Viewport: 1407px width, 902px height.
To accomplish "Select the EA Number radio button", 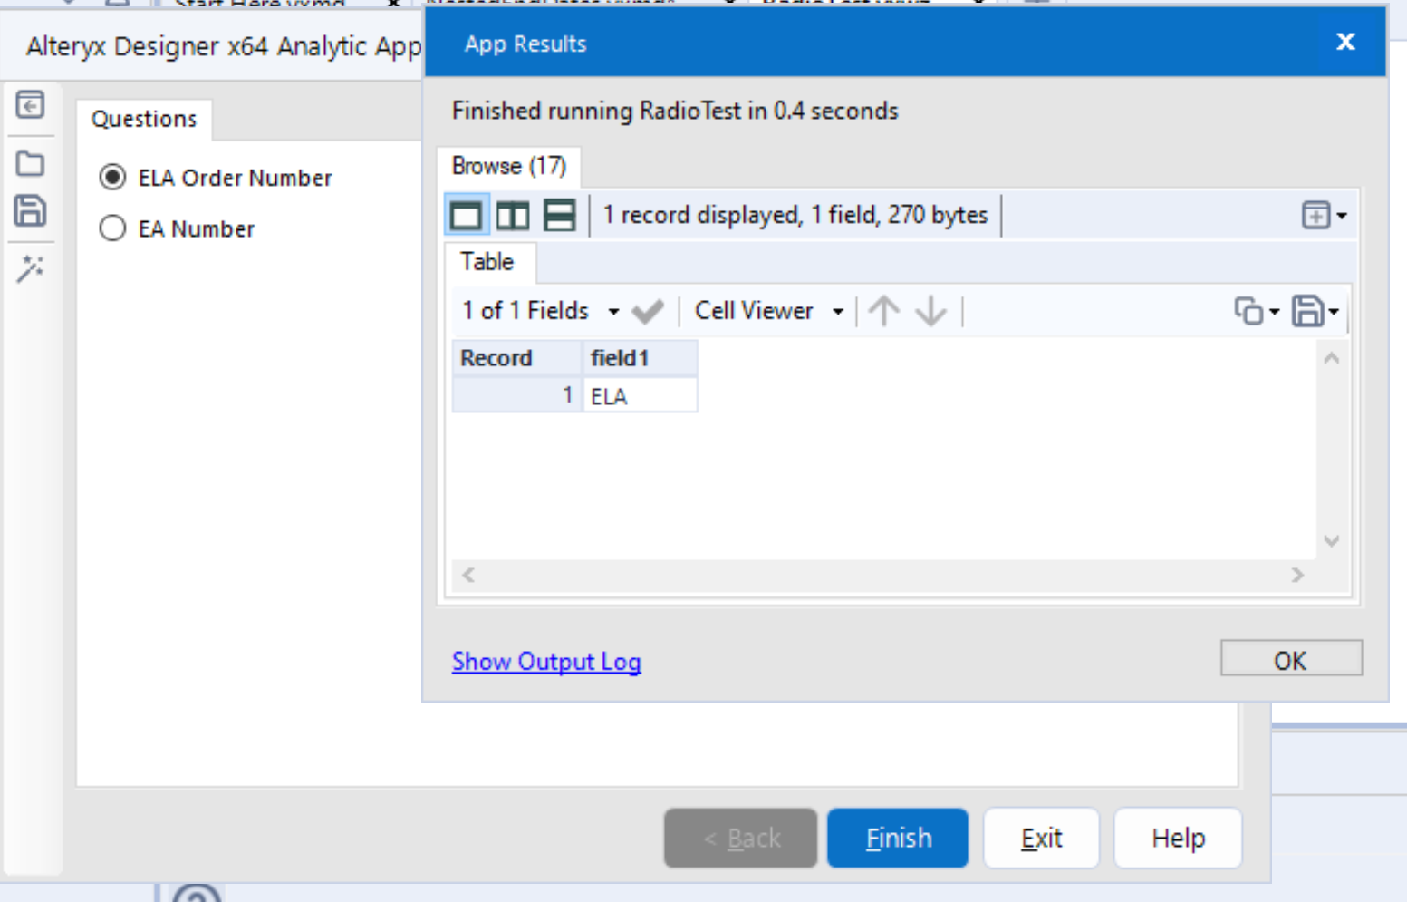I will click(x=112, y=228).
